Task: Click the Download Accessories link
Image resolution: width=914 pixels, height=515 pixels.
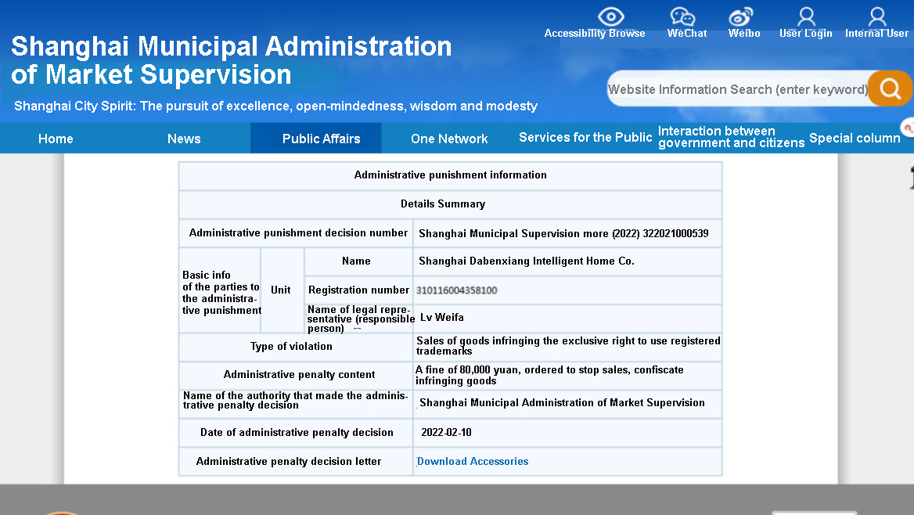Action: 473,461
